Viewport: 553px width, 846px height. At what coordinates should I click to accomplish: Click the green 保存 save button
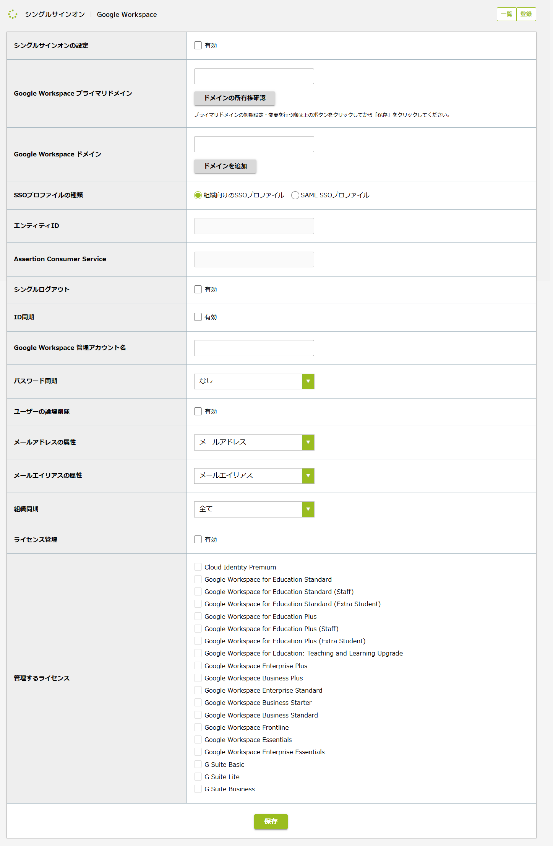[x=271, y=822]
